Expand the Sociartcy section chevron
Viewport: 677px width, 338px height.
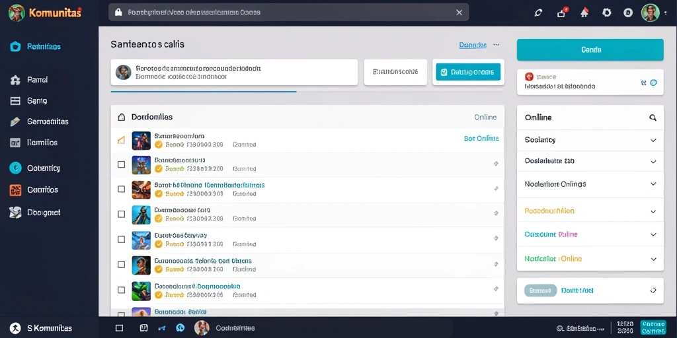[653, 140]
